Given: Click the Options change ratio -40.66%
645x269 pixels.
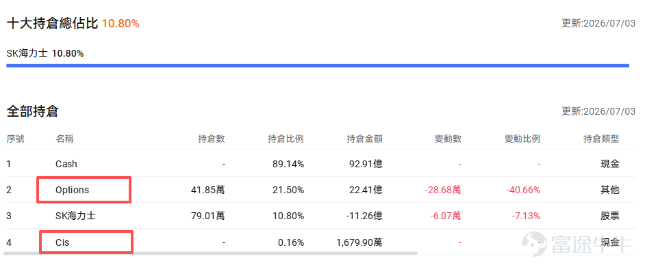Looking at the screenshot, I should [x=523, y=190].
